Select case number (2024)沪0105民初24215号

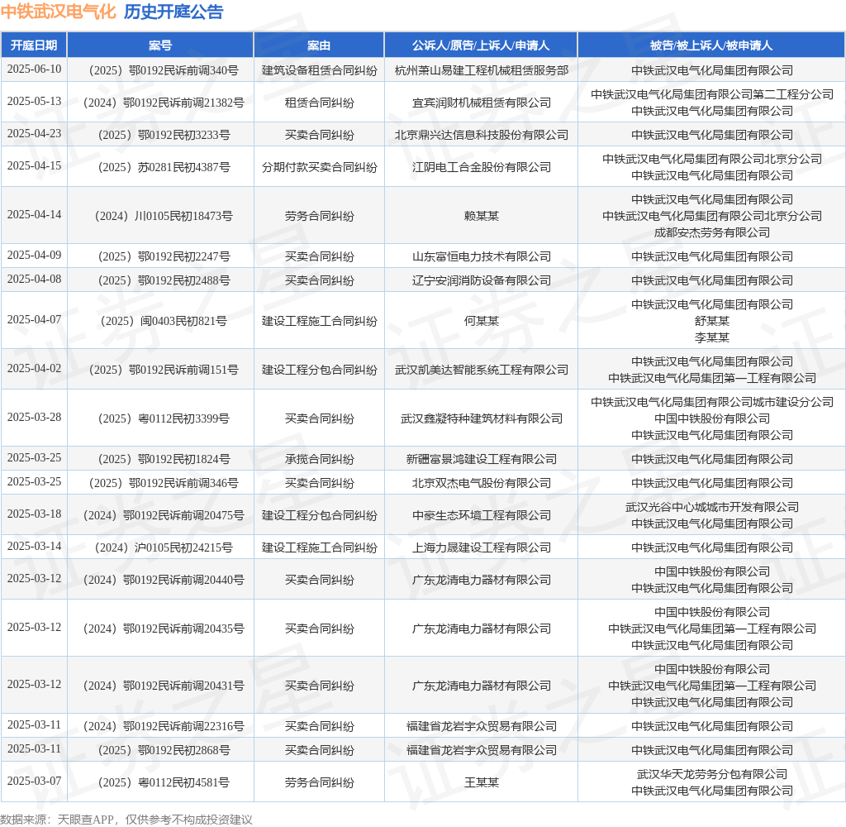pos(160,547)
